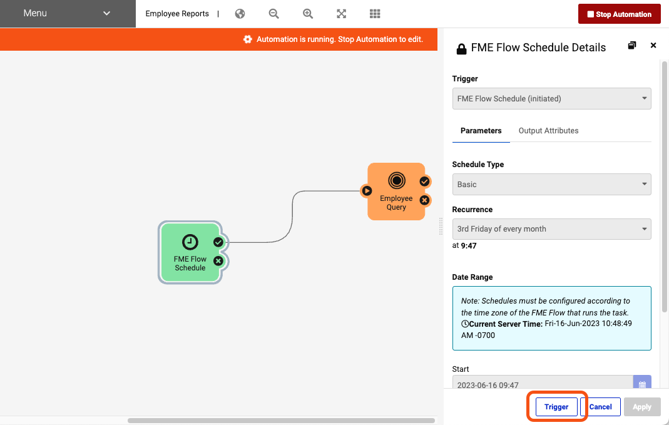
Task: Click FME Flow Schedule failure port
Action: click(x=218, y=261)
